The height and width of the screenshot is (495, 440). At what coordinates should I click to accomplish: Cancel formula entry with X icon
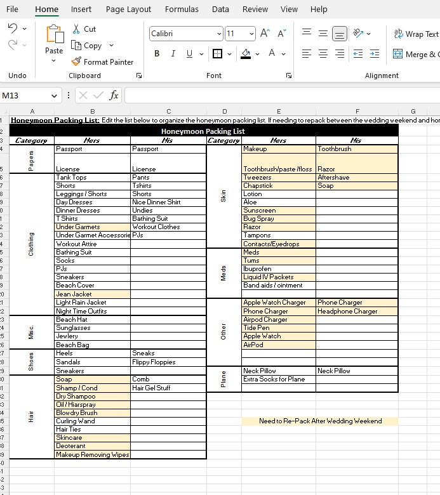pos(83,95)
